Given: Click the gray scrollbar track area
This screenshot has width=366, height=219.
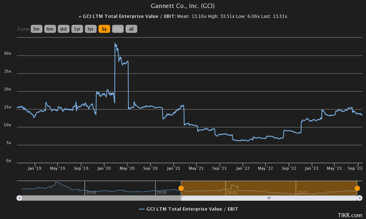Looking at the screenshot, I should (x=101, y=198).
